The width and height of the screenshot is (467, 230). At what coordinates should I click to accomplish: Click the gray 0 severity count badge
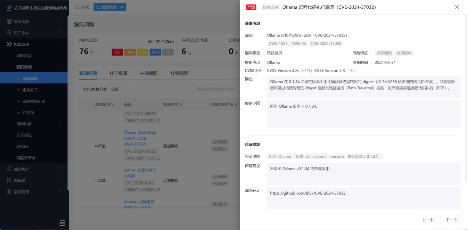pos(168,52)
